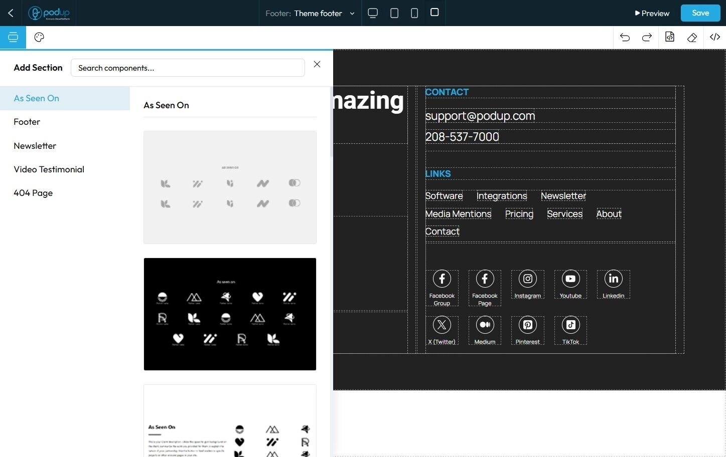Viewport: 726px width, 457px height.
Task: Choose the white As Seen On template with description
Action: coord(230,421)
